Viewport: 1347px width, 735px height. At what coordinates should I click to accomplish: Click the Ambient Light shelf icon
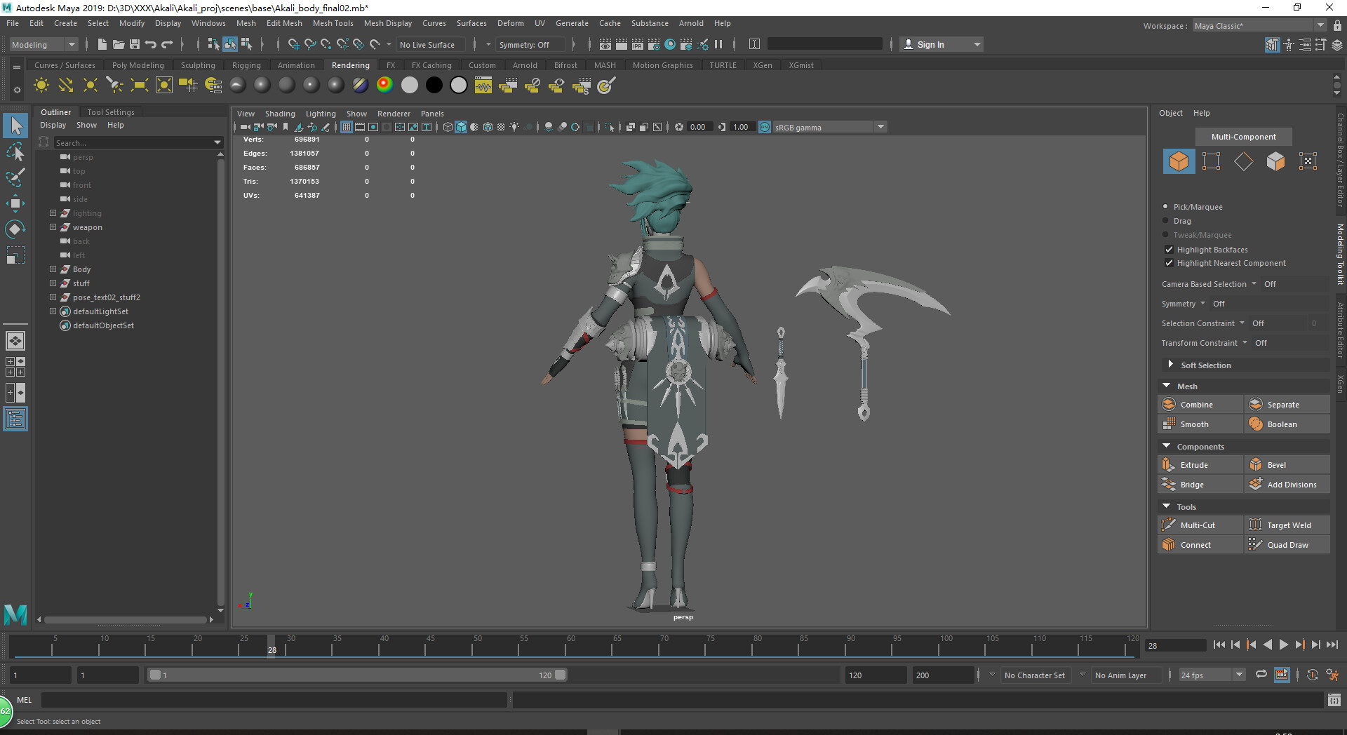pyautogui.click(x=41, y=86)
